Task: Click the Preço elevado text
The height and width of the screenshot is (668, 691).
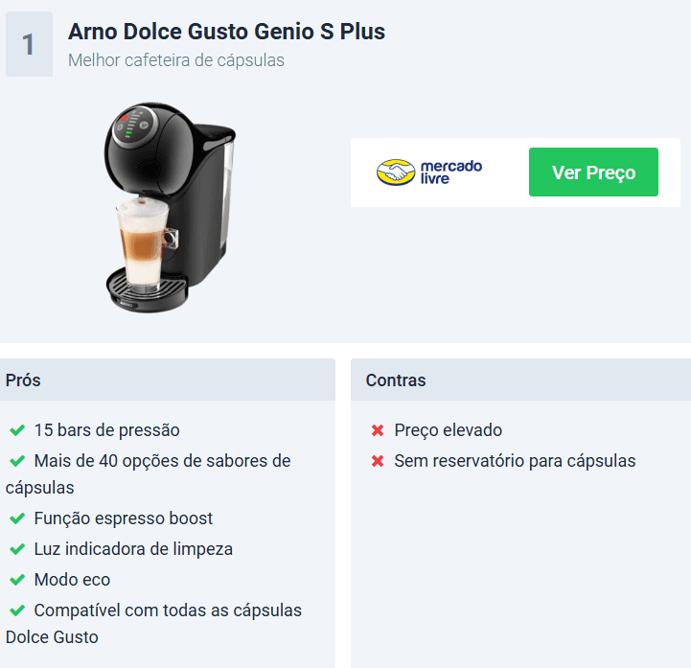Action: tap(449, 430)
